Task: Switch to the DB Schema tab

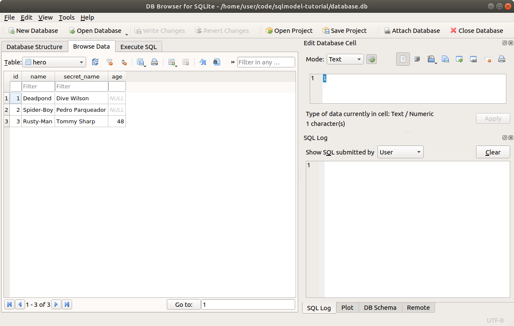Action: 380,307
